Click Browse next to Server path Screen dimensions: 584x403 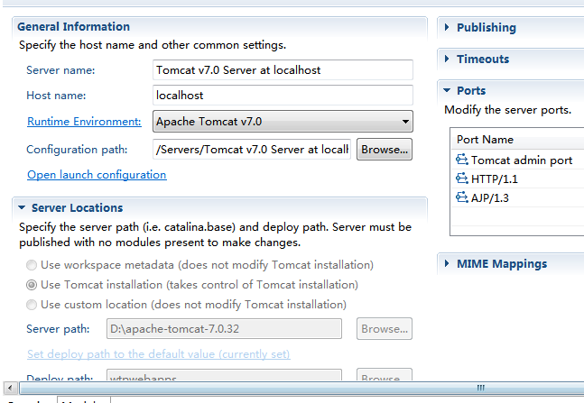pos(385,328)
